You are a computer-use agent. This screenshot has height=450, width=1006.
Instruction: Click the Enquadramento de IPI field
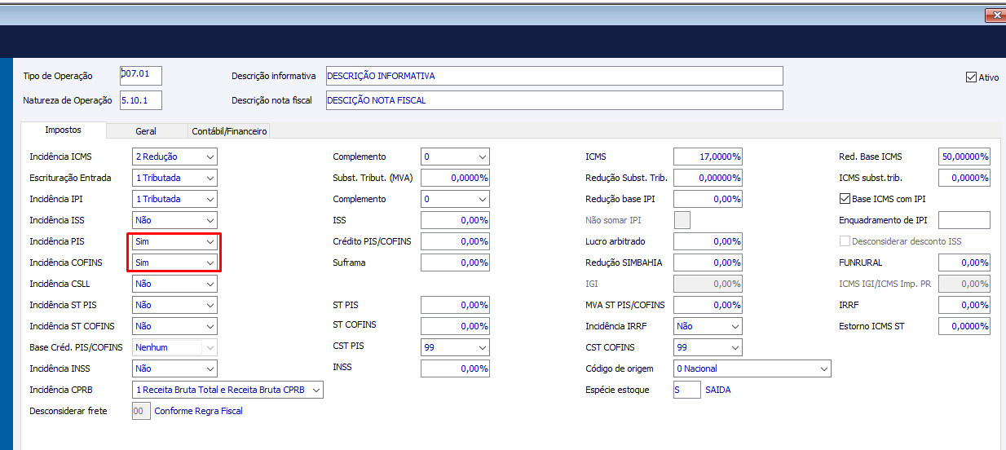tap(964, 220)
